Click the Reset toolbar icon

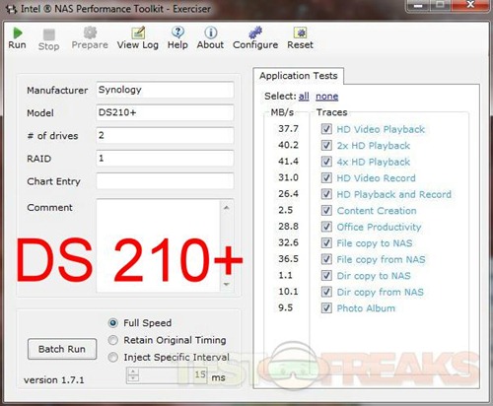point(300,33)
